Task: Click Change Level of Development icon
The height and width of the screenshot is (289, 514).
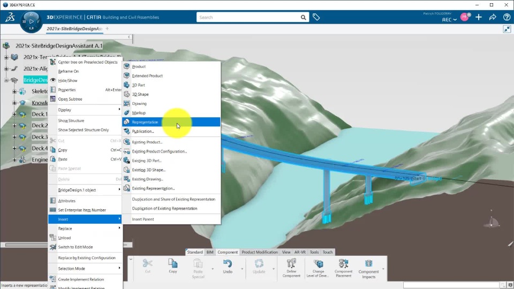Action: [318, 268]
